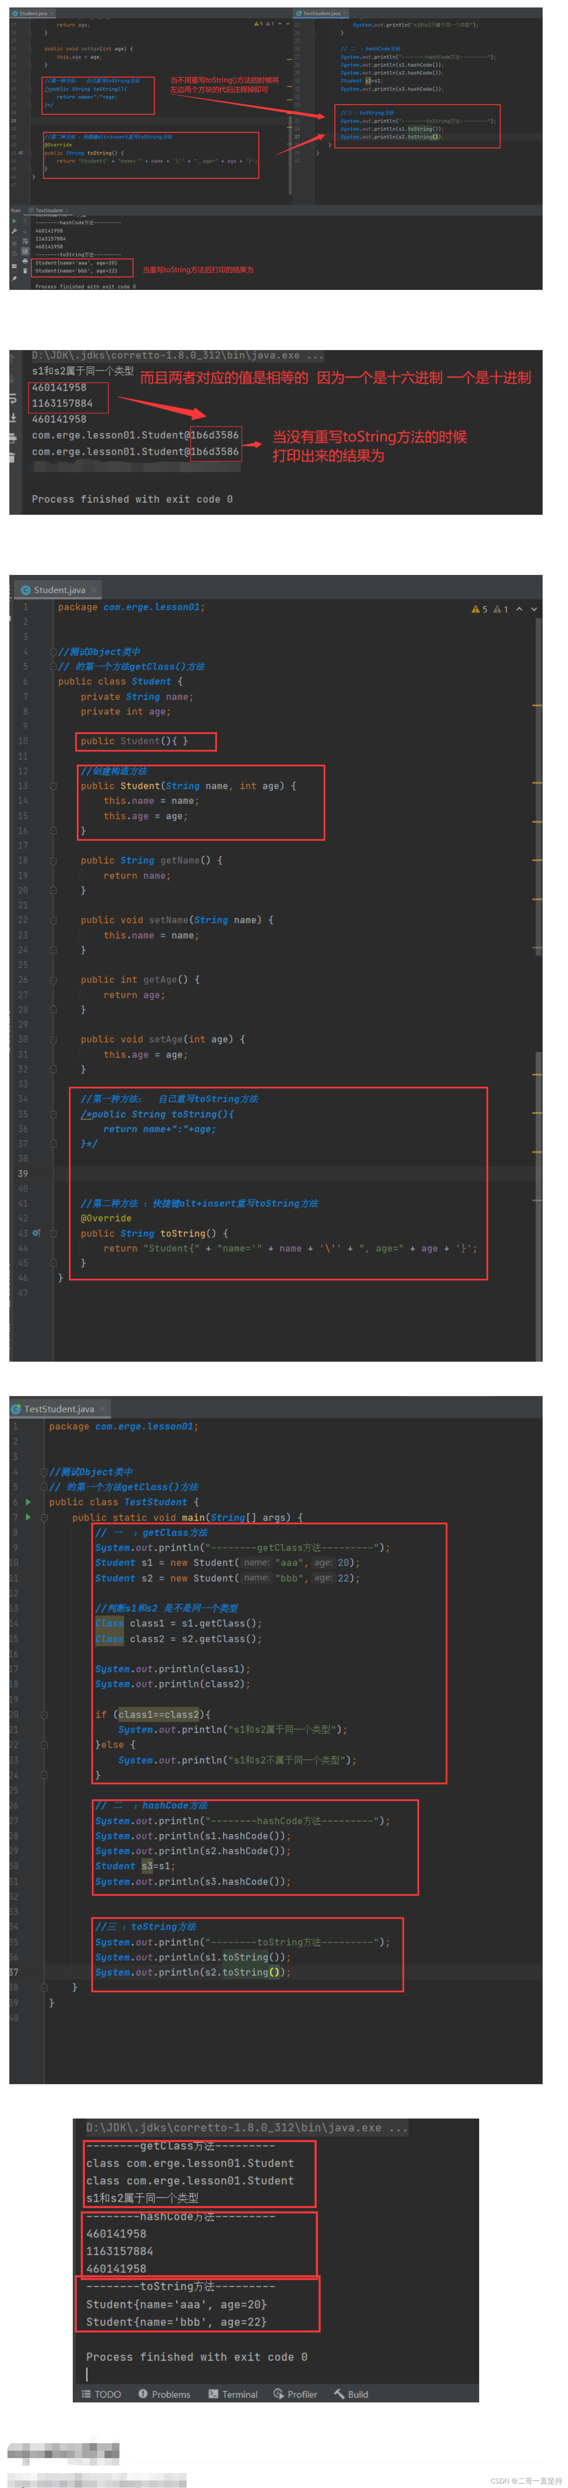Collapse the setName(String name) method
Screen dimensions: 568x2488
pyautogui.click(x=53, y=920)
